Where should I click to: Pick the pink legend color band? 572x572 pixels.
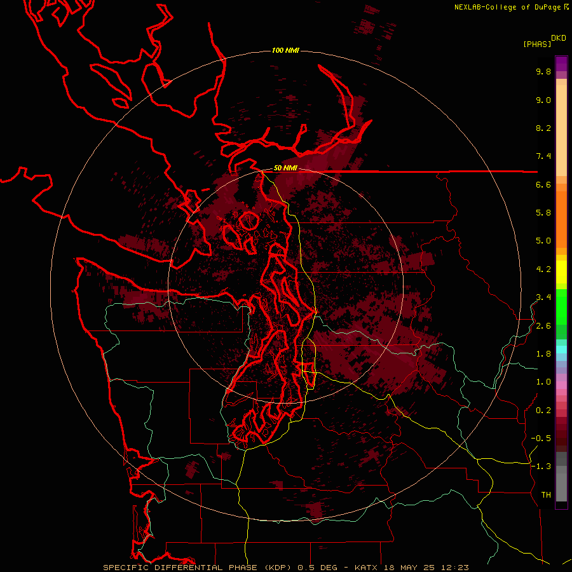click(x=561, y=385)
